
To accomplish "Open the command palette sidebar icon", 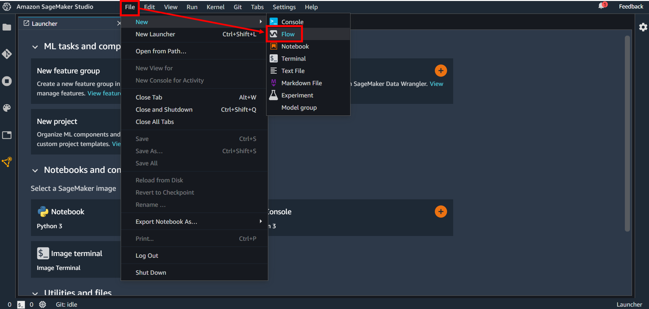I will coord(7,108).
